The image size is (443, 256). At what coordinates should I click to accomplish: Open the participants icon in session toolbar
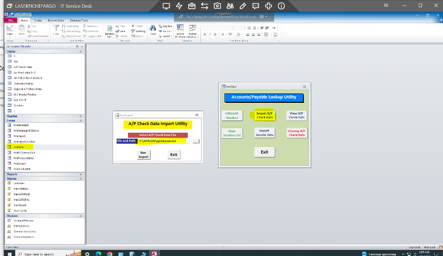[x=230, y=6]
